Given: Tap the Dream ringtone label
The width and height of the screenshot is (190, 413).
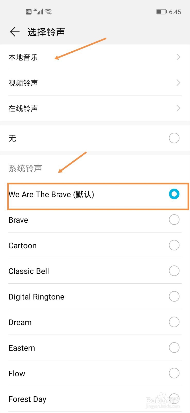Looking at the screenshot, I should 20,322.
